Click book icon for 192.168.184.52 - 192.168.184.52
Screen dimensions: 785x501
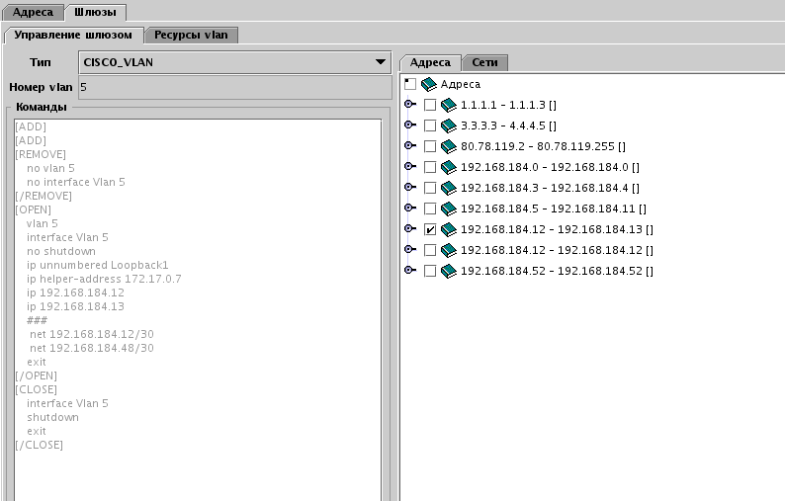(449, 271)
